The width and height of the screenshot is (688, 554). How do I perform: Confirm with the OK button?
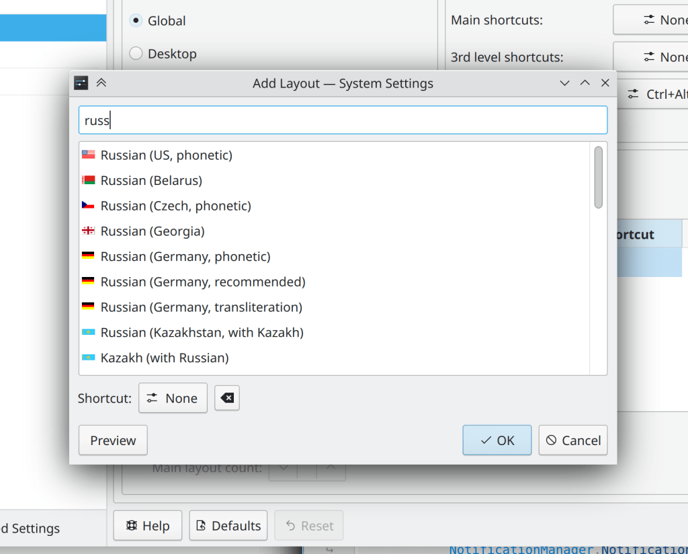click(497, 440)
